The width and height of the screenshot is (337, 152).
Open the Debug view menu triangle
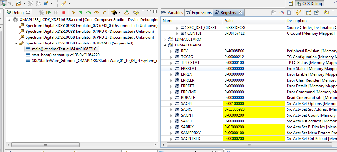pos(143,11)
